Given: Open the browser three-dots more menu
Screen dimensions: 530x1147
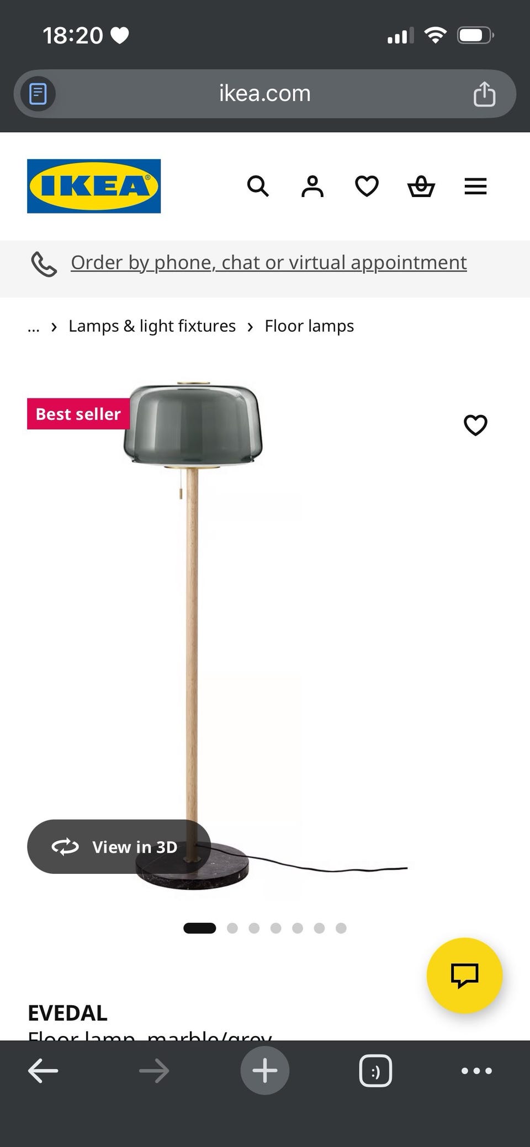Looking at the screenshot, I should coord(476,1071).
